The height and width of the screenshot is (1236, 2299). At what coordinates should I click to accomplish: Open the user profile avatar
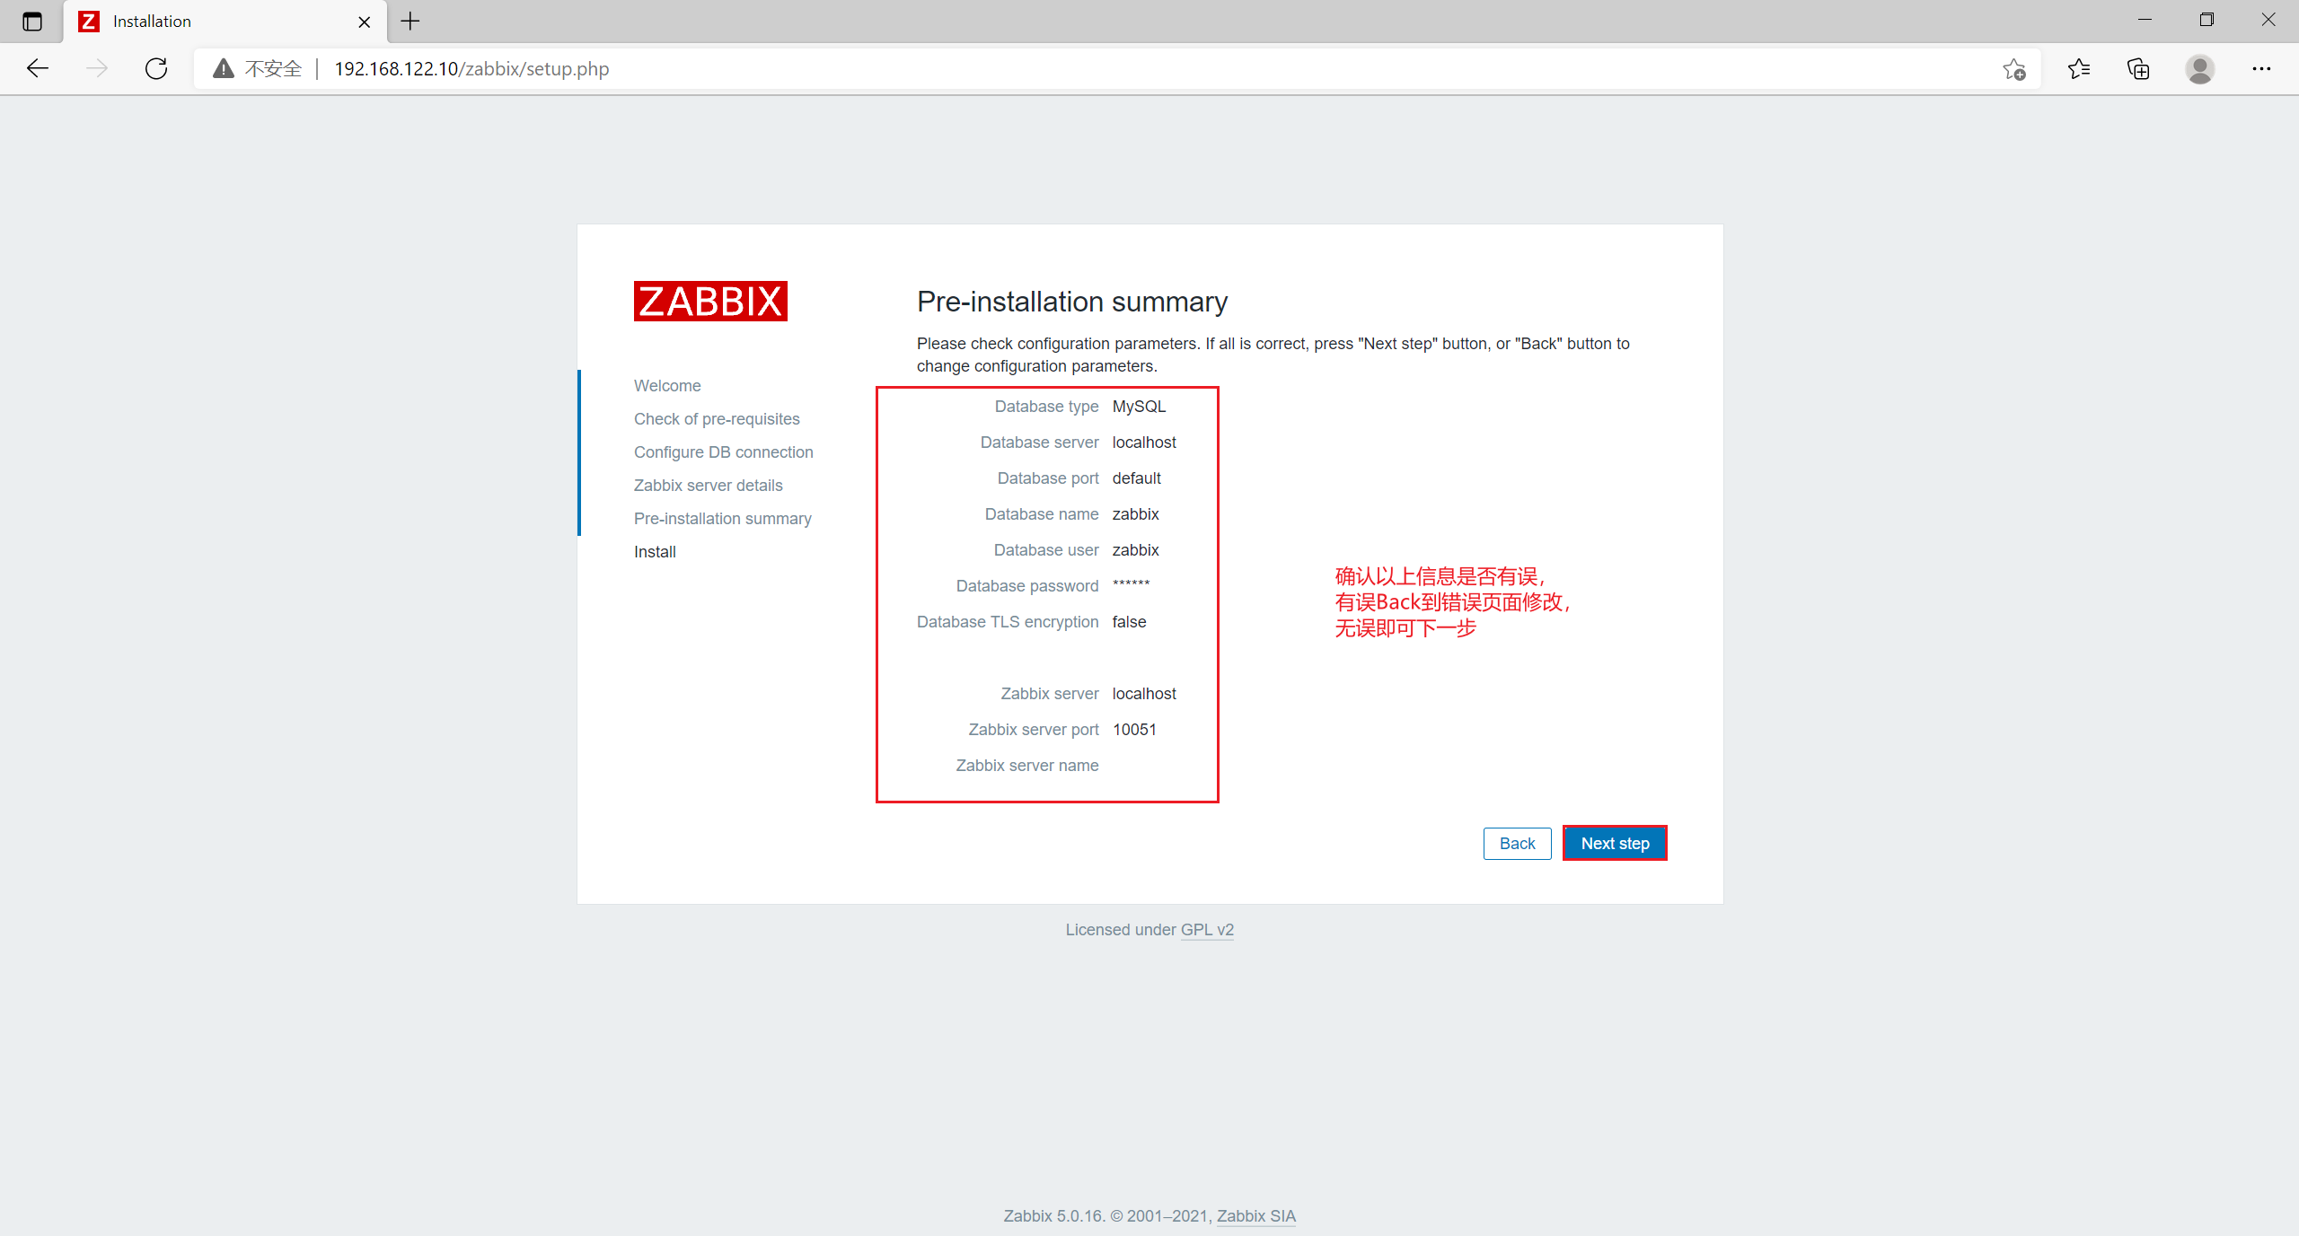[x=2199, y=69]
